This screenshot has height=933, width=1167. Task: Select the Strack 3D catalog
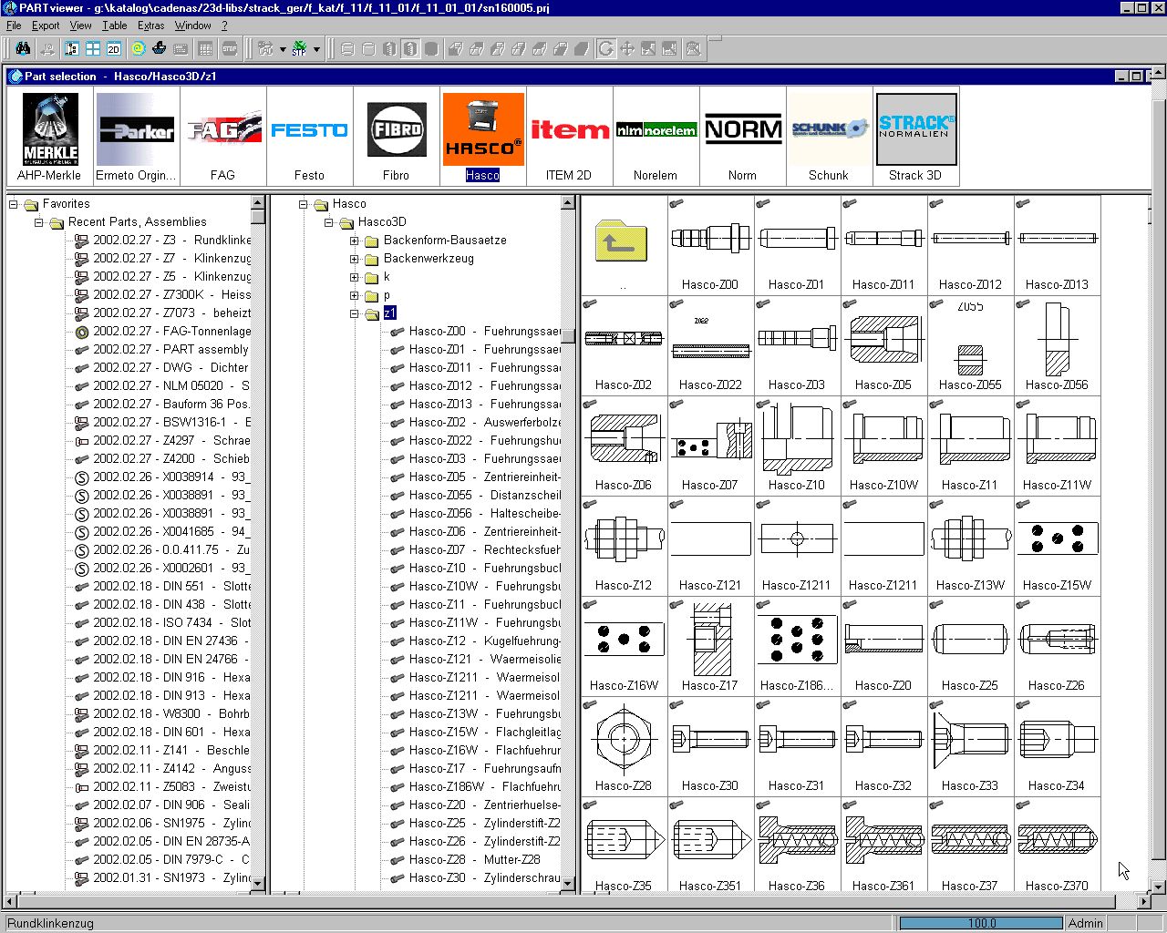tap(915, 136)
